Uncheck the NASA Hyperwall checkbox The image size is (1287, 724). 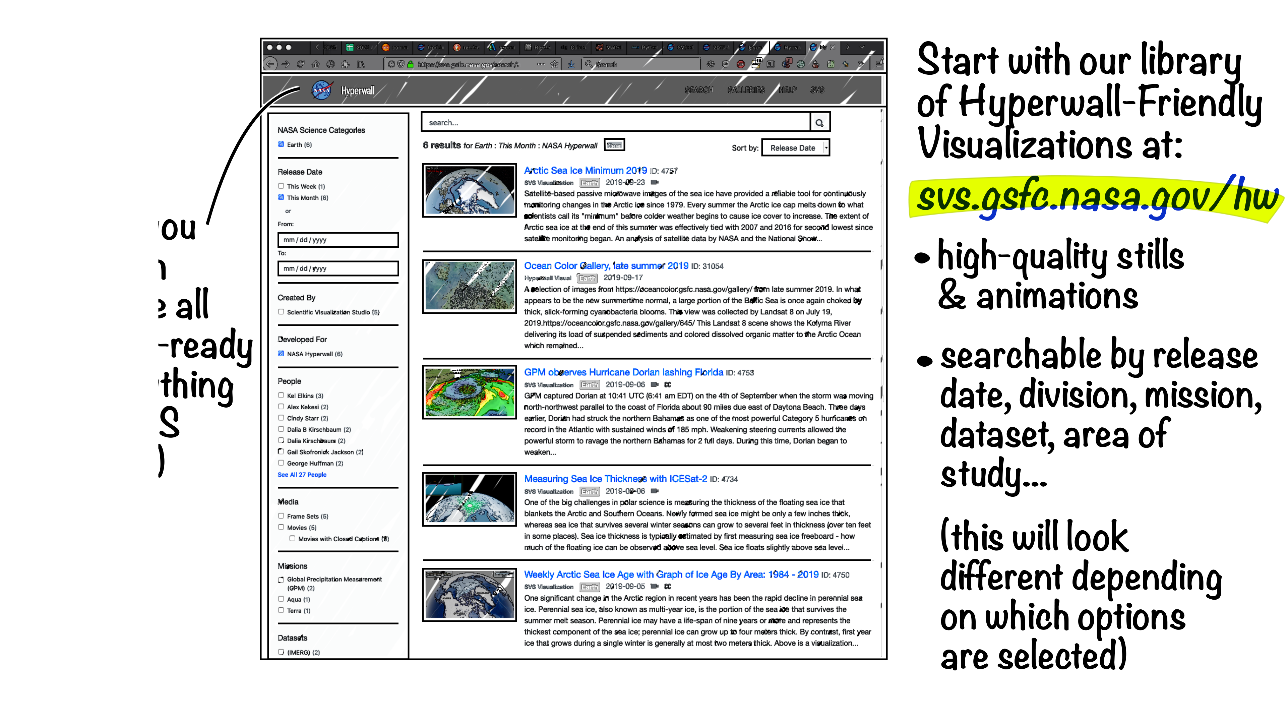[x=281, y=354]
